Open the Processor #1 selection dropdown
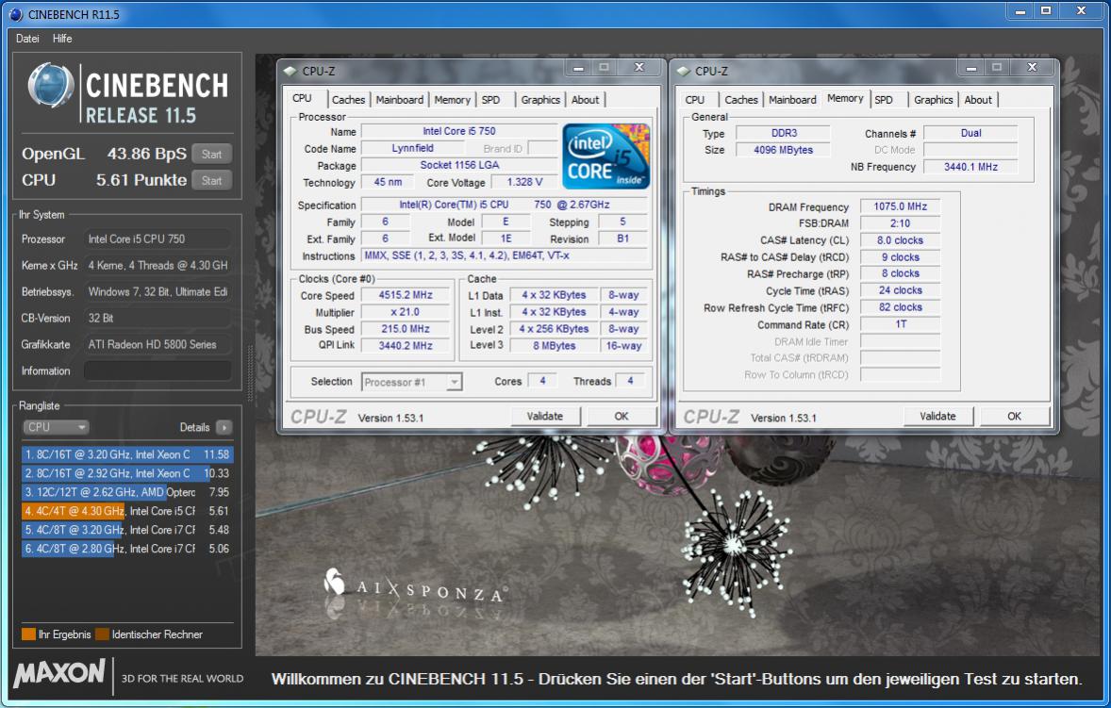The height and width of the screenshot is (708, 1111). (x=411, y=383)
